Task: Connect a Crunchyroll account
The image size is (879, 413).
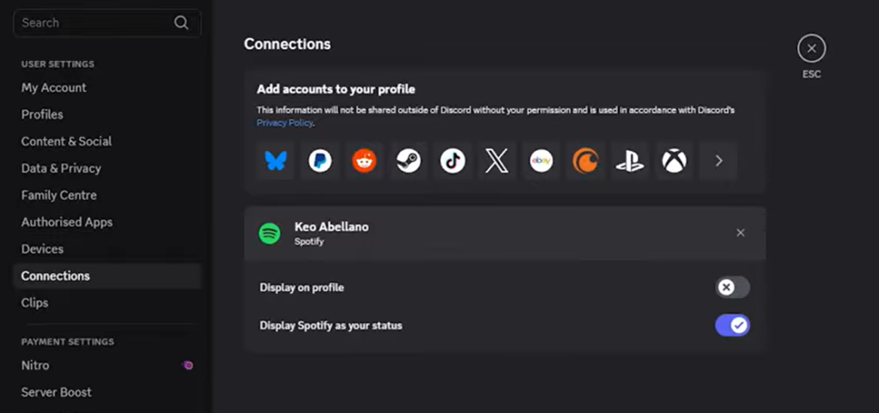Action: [585, 161]
